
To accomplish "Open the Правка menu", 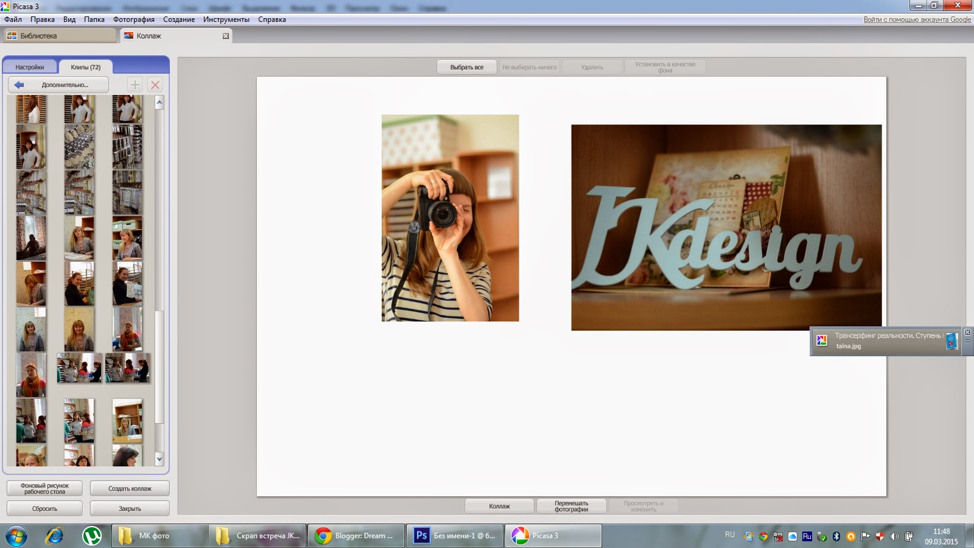I will tap(43, 19).
